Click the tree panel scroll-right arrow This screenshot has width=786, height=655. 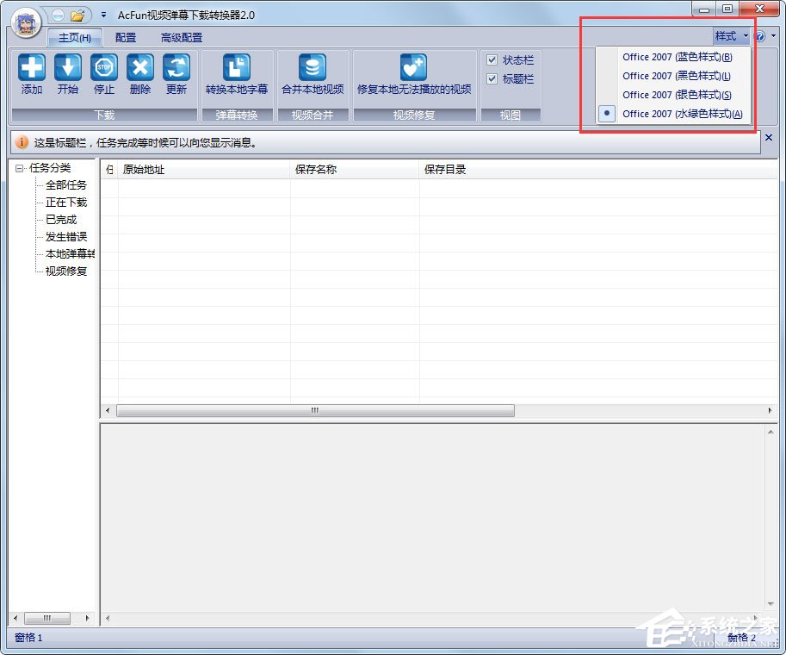pos(87,618)
